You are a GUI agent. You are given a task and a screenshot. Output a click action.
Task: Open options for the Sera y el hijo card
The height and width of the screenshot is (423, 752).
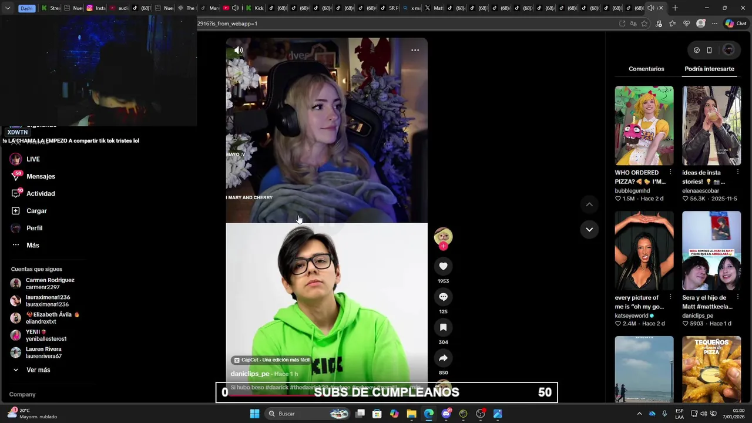pos(737,297)
